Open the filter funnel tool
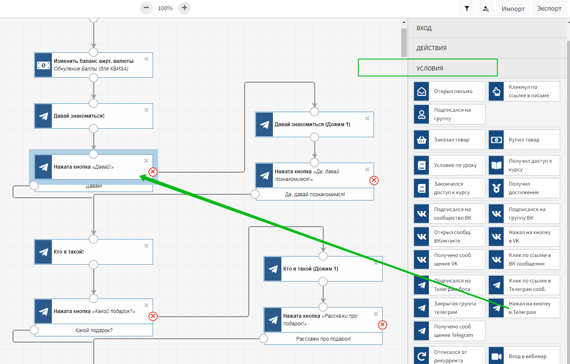The height and width of the screenshot is (364, 570). point(467,8)
